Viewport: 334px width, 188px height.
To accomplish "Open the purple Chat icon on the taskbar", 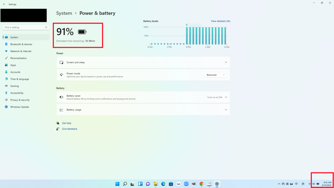I will [x=148, y=184].
